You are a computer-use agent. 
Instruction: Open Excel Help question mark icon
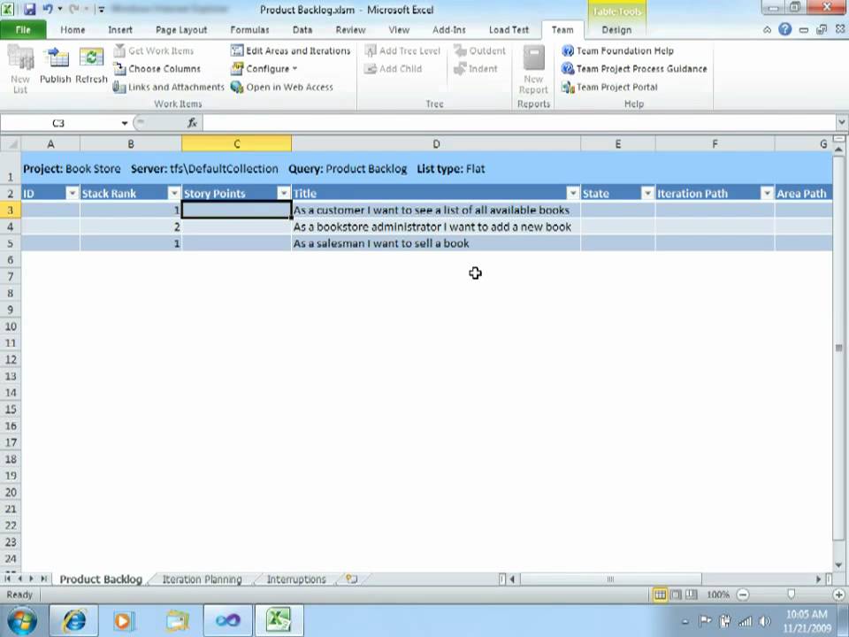(784, 30)
